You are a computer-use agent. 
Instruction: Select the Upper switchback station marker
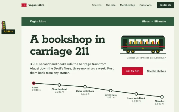tap(85, 87)
